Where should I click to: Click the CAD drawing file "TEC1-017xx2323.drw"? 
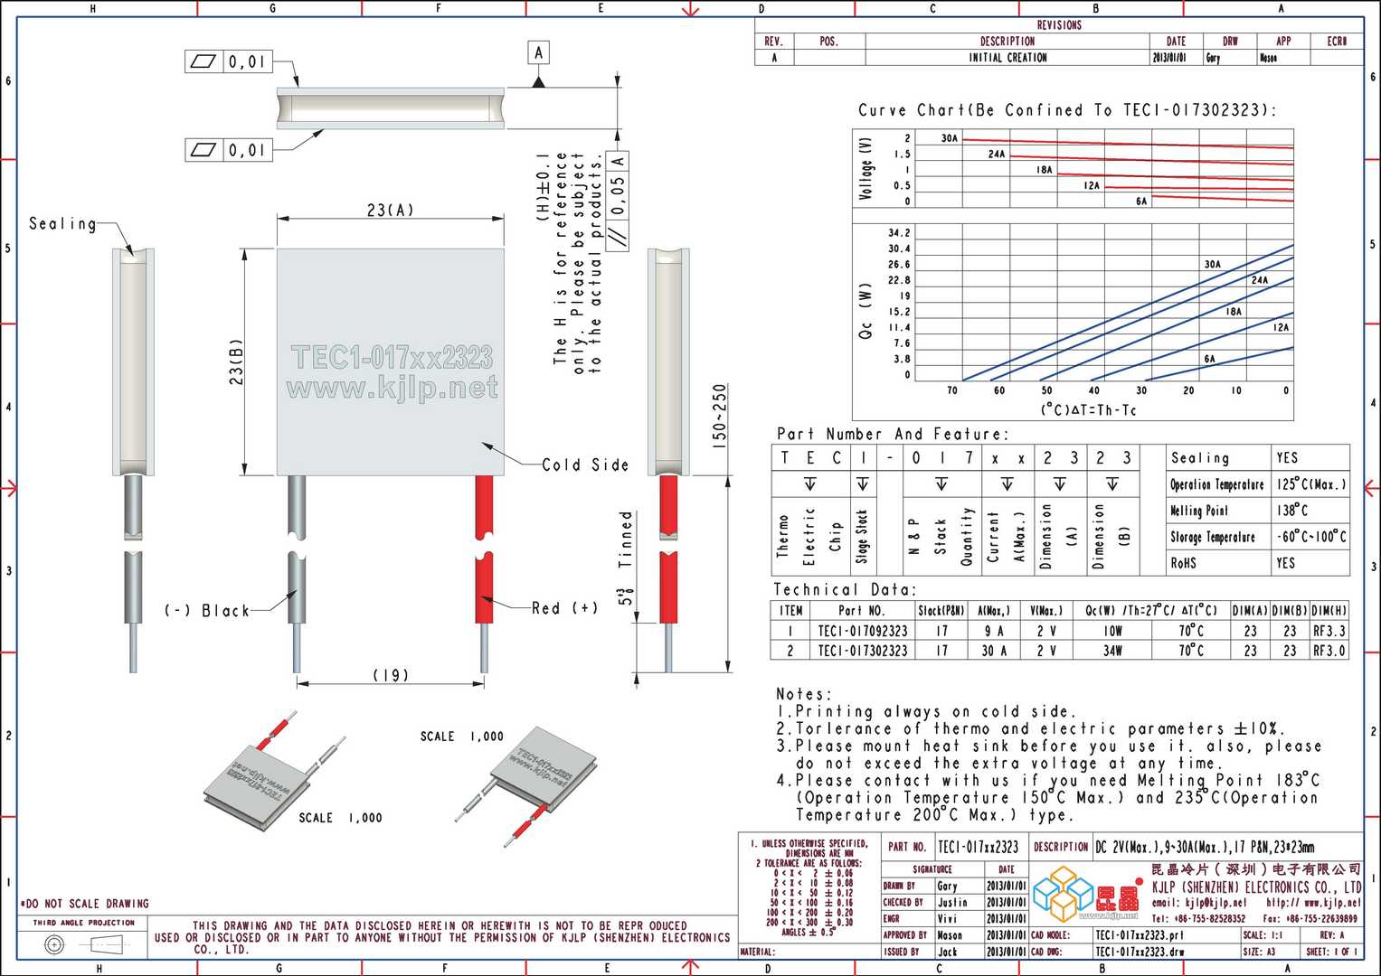click(1140, 952)
